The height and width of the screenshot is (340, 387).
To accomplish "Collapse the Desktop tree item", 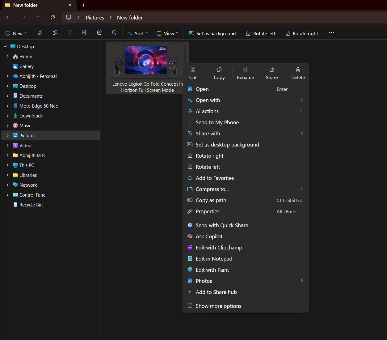I will click(x=5, y=46).
